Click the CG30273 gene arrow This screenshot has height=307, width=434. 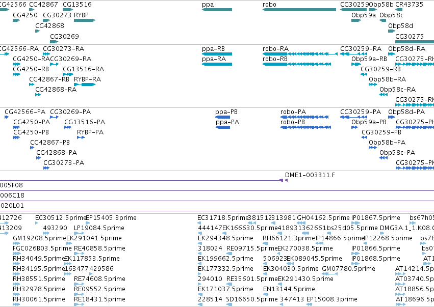click(46, 20)
